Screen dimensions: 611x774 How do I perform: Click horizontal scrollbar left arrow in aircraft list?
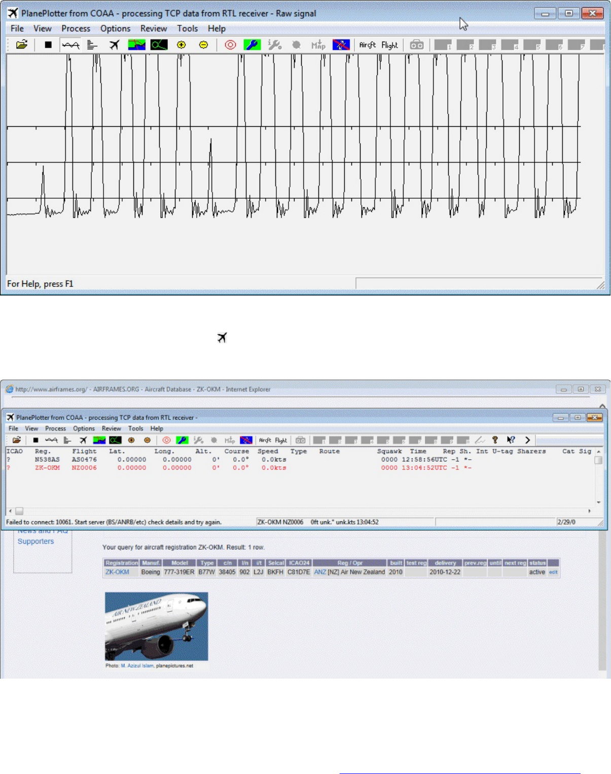[10, 511]
